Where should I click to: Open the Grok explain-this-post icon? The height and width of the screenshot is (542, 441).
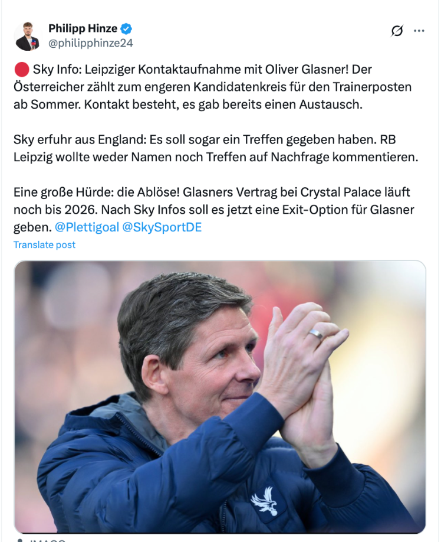click(397, 31)
